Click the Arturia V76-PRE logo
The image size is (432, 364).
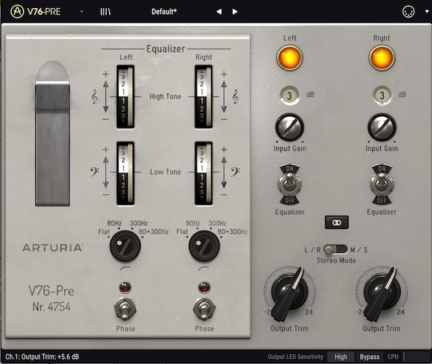click(x=36, y=12)
